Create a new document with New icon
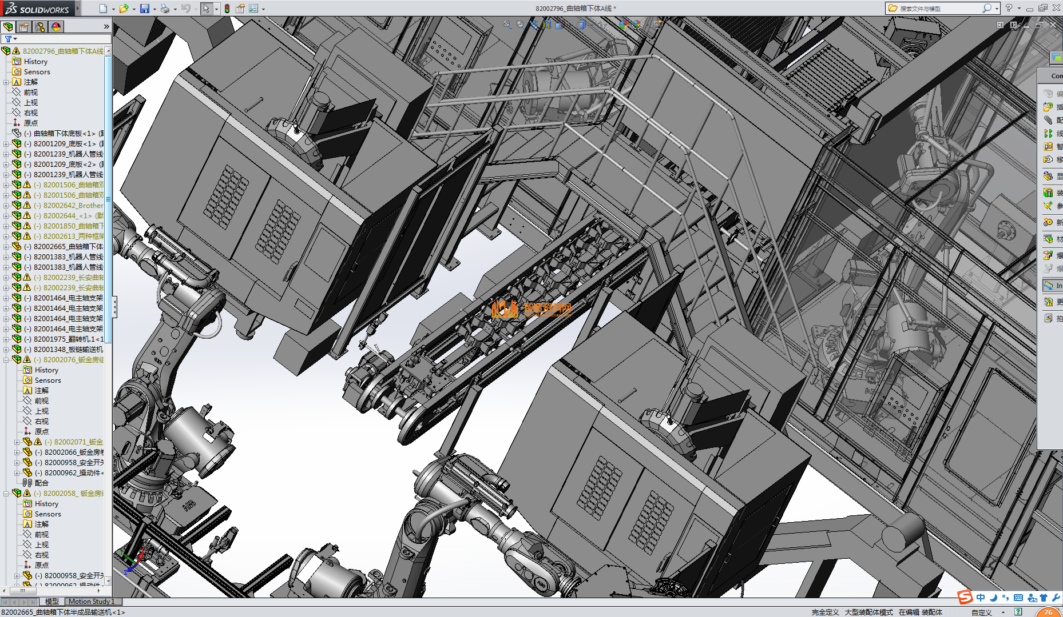 tap(103, 9)
